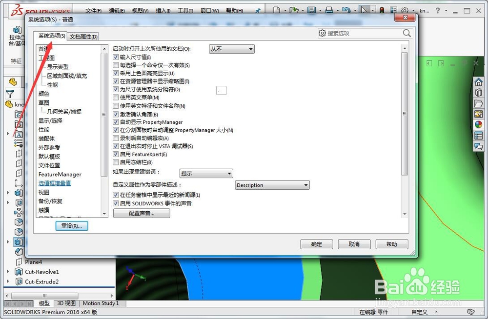Toggle 输入尺寸值 checkbox
The width and height of the screenshot is (488, 319).
click(x=116, y=57)
